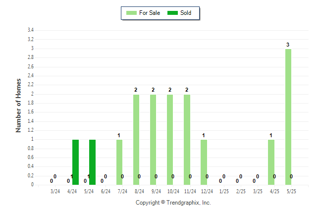Screen dimensions: 320x215
Task: Click the 3/24 x-axis label
Action: point(55,191)
